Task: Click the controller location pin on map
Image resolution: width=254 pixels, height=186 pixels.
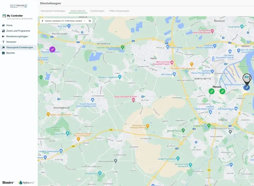Action: tap(247, 77)
